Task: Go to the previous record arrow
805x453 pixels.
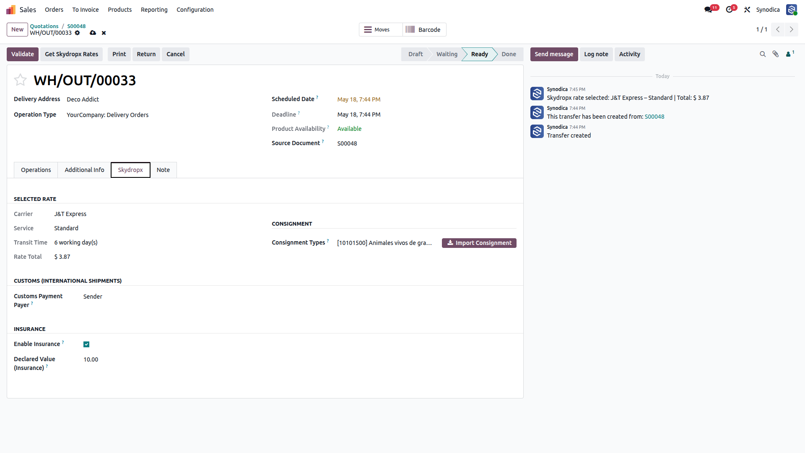Action: point(778,29)
